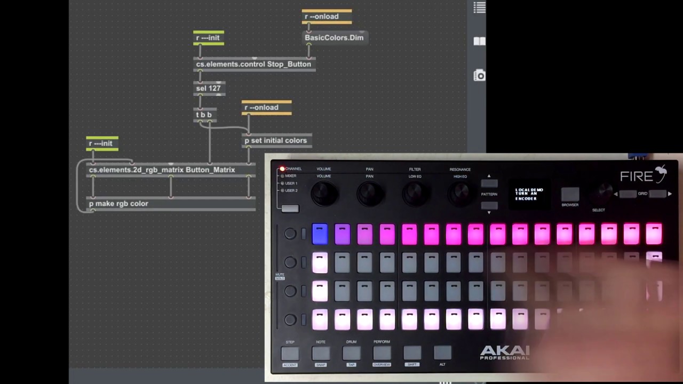Click the Pan knob on the Fire controller
The width and height of the screenshot is (683, 384).
[x=369, y=193]
